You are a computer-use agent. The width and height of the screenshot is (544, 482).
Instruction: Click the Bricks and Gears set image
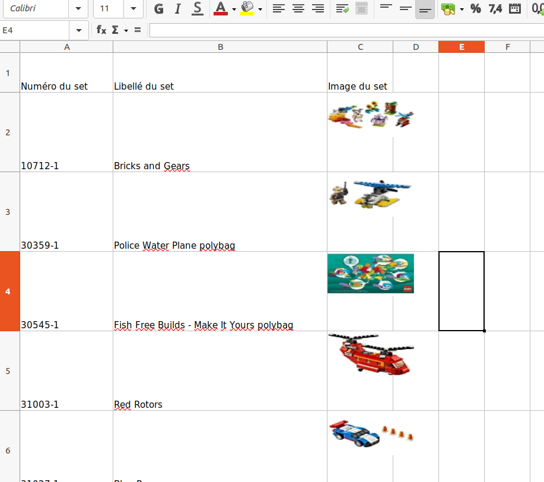point(371,115)
